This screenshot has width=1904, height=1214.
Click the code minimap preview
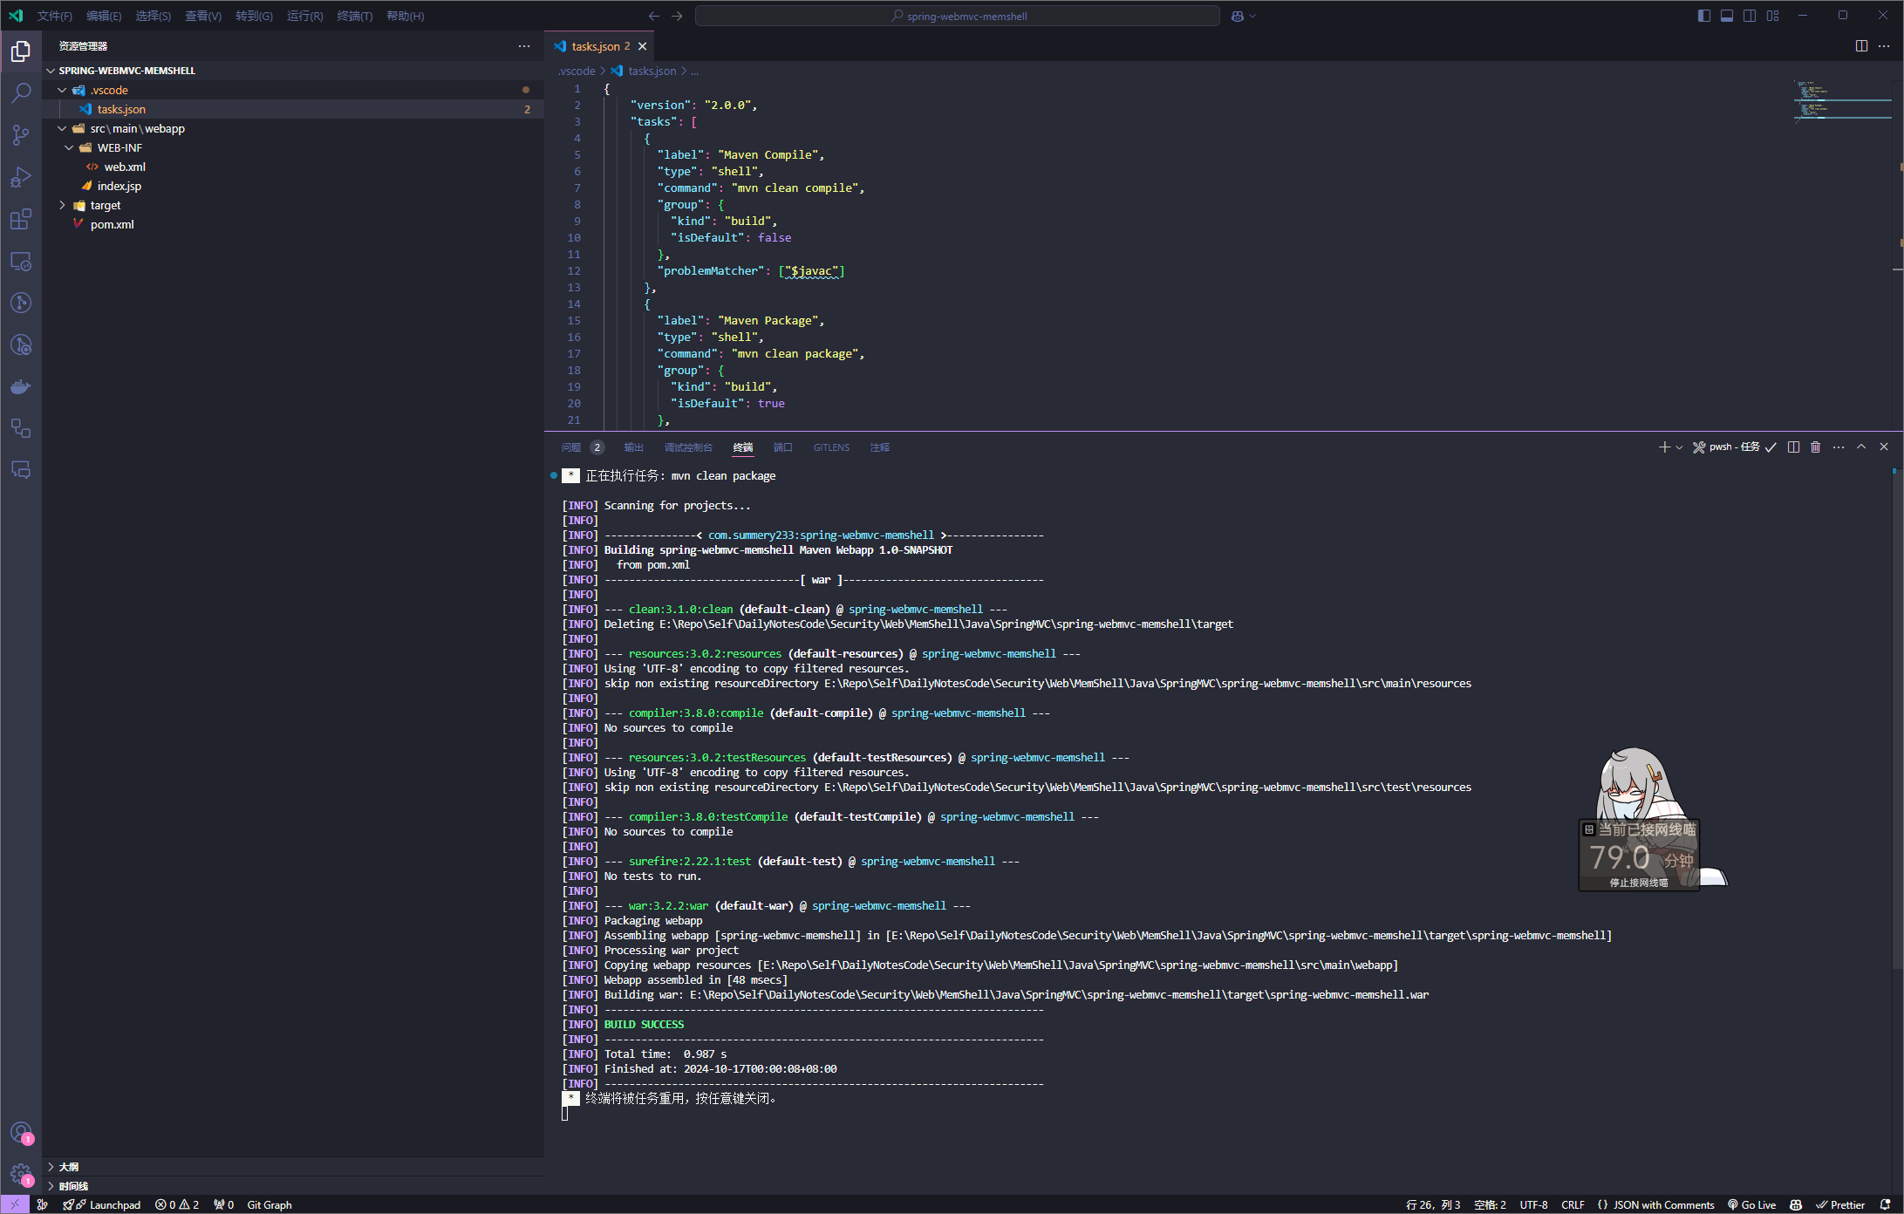point(1842,103)
